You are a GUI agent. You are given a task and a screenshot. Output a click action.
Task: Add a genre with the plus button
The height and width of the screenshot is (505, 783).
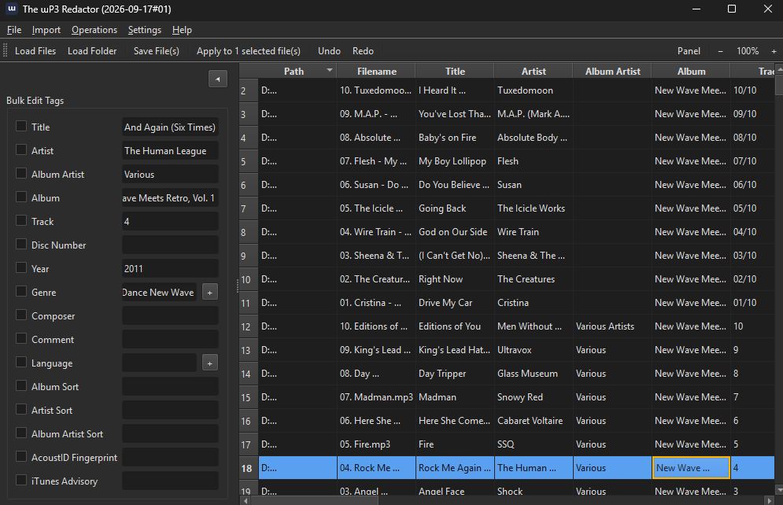coord(210,293)
